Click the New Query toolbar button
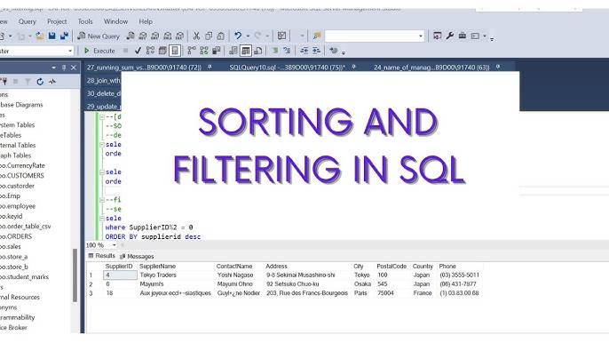 [x=99, y=36]
